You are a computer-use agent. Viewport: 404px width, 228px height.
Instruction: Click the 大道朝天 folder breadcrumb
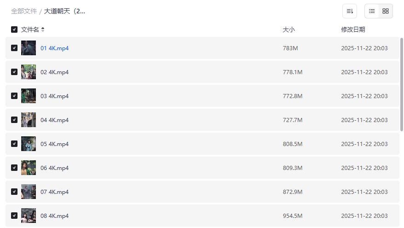coord(64,11)
